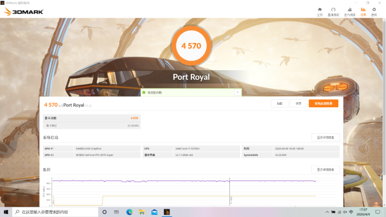Click the 3DMark logo in the header

coord(24,12)
